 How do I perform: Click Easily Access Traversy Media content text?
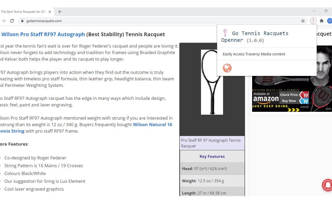254,54
